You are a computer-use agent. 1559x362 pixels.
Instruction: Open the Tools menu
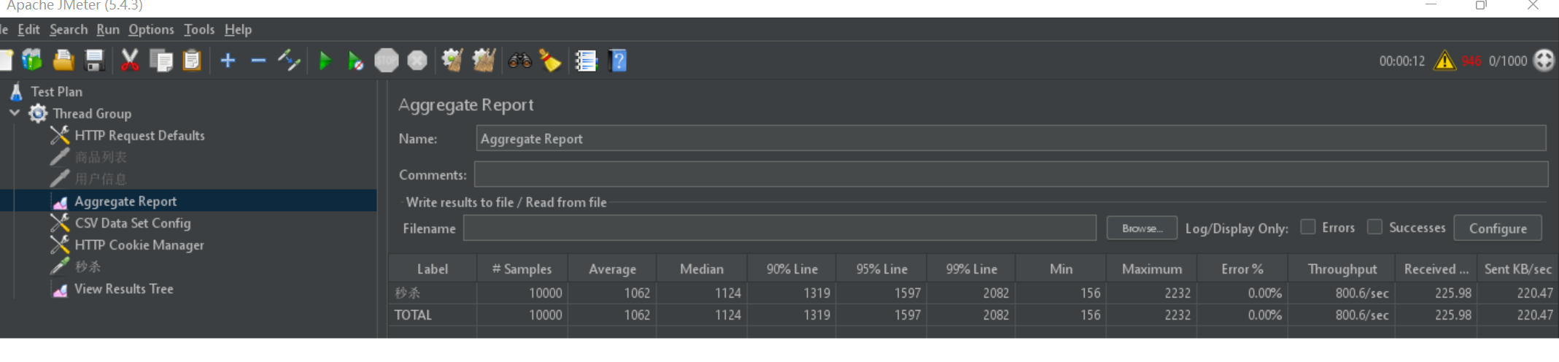(199, 29)
